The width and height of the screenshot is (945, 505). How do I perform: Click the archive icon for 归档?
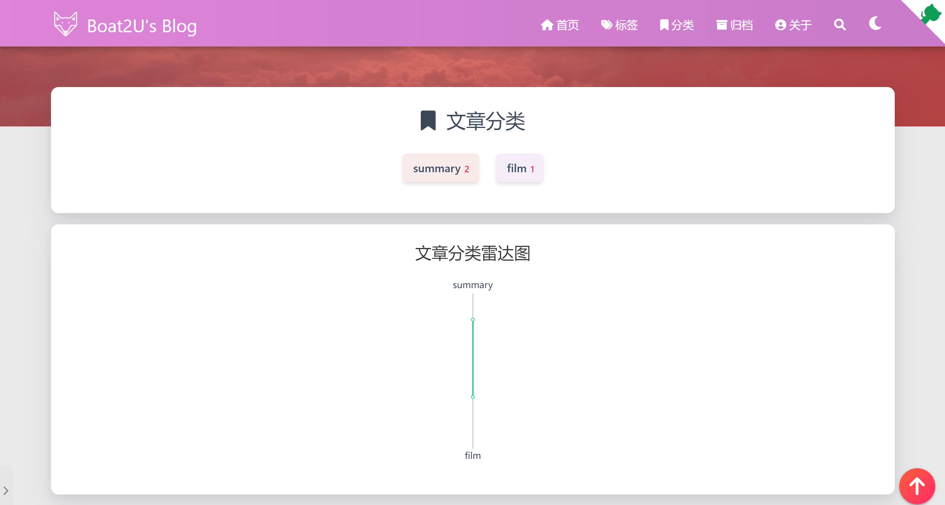(x=721, y=24)
